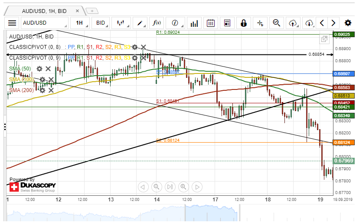The height and width of the screenshot is (223, 356).
Task: Toggle the crosshair cursor tool
Action: pyautogui.click(x=260, y=23)
